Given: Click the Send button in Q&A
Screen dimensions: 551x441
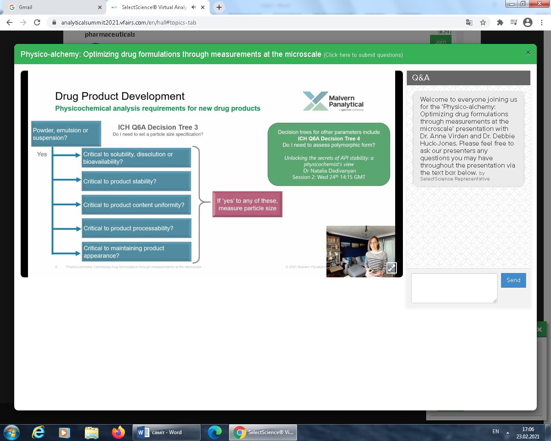Looking at the screenshot, I should (x=513, y=280).
